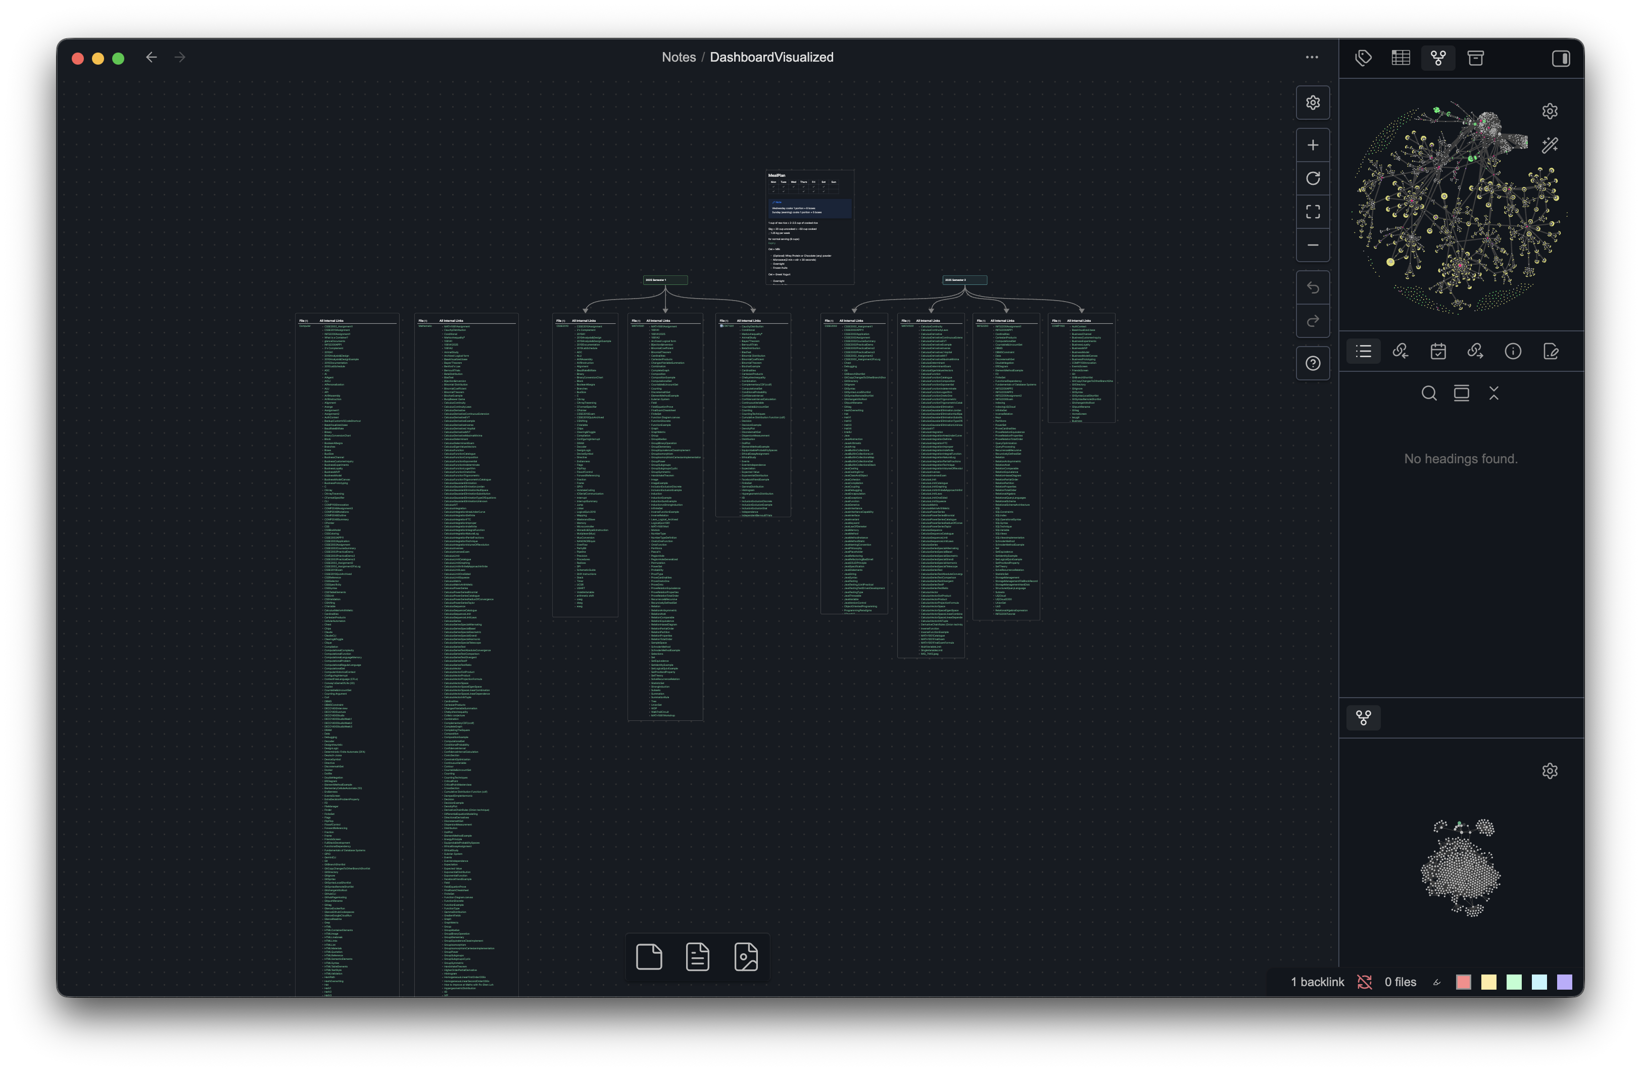This screenshot has height=1072, width=1641.
Task: Show search filter in outline panel
Action: tap(1429, 393)
